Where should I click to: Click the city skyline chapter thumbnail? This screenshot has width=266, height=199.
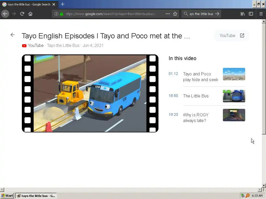(x=234, y=74)
